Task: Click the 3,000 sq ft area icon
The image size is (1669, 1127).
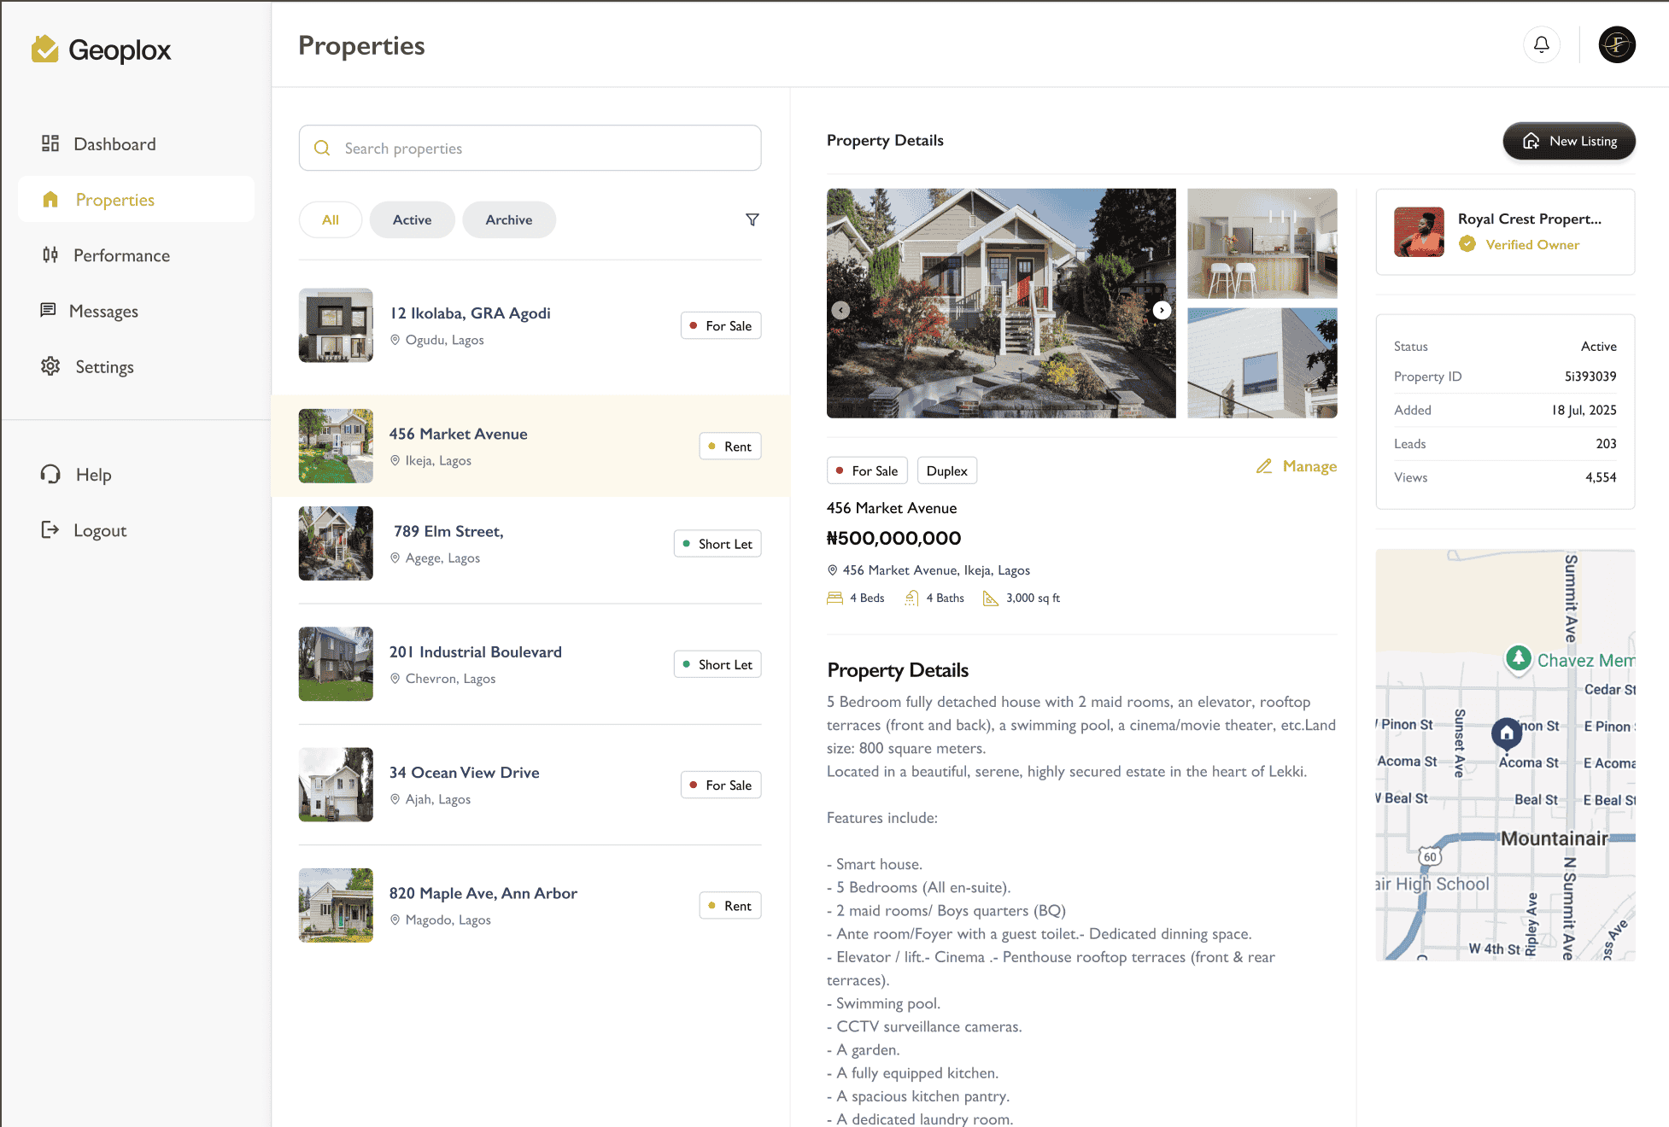Action: click(991, 599)
